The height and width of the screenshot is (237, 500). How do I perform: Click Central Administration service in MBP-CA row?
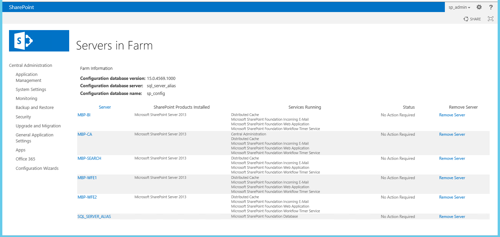click(x=249, y=134)
